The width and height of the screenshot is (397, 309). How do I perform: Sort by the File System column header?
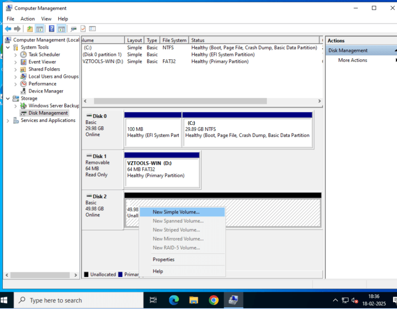174,40
